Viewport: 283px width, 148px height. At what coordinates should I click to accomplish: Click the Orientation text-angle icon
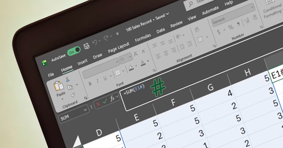point(179,37)
